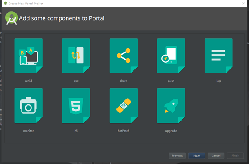Image resolution: width=249 pixels, height=164 pixels.
Task: Click the "share" label text
Action: (124, 81)
